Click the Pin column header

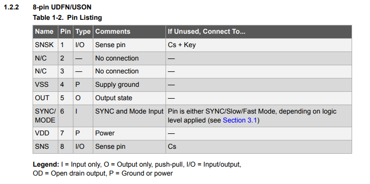pos(66,32)
